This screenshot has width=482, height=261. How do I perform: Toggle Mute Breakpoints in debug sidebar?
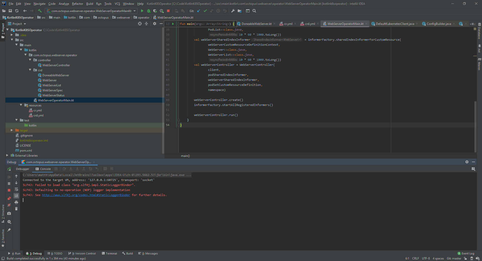click(9, 205)
